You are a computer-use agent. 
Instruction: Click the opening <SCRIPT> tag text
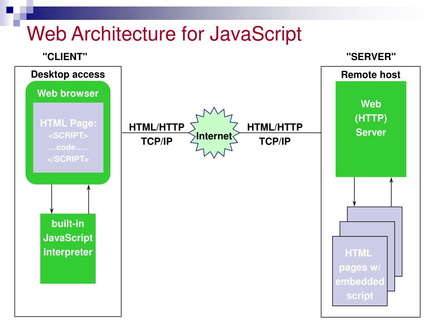(x=68, y=135)
